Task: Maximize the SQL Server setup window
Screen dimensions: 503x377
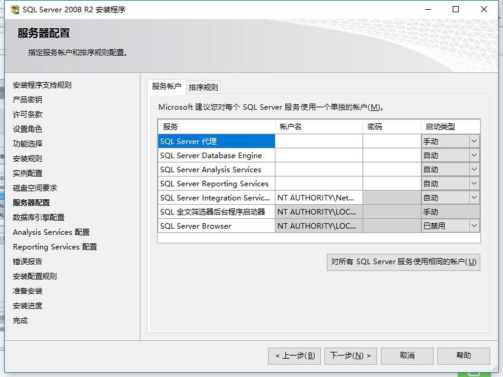Action: 456,9
